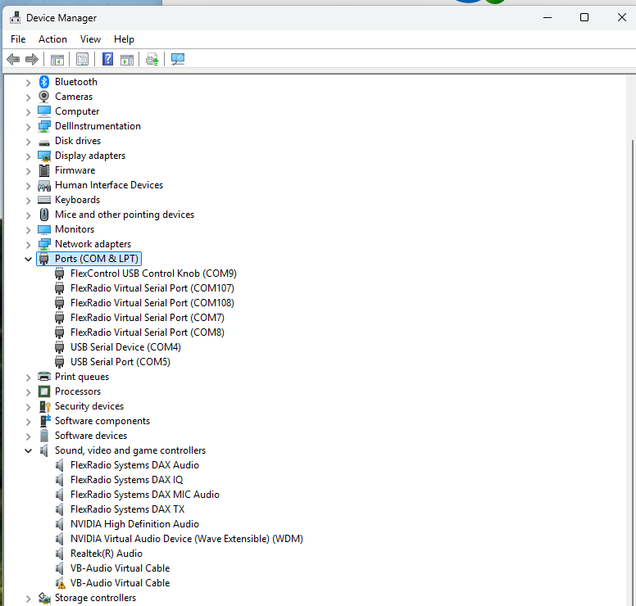Minimize the Device Manager window
Screen dimensions: 636x606
coord(547,17)
